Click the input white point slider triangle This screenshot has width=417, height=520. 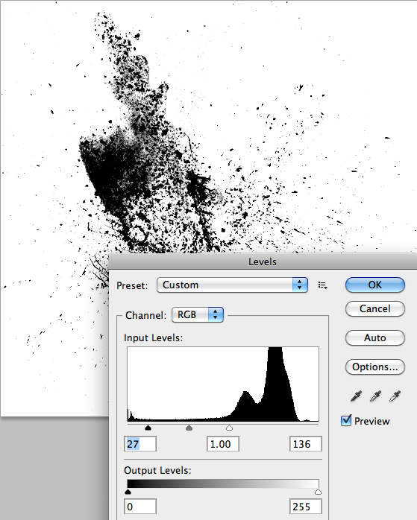pos(229,428)
